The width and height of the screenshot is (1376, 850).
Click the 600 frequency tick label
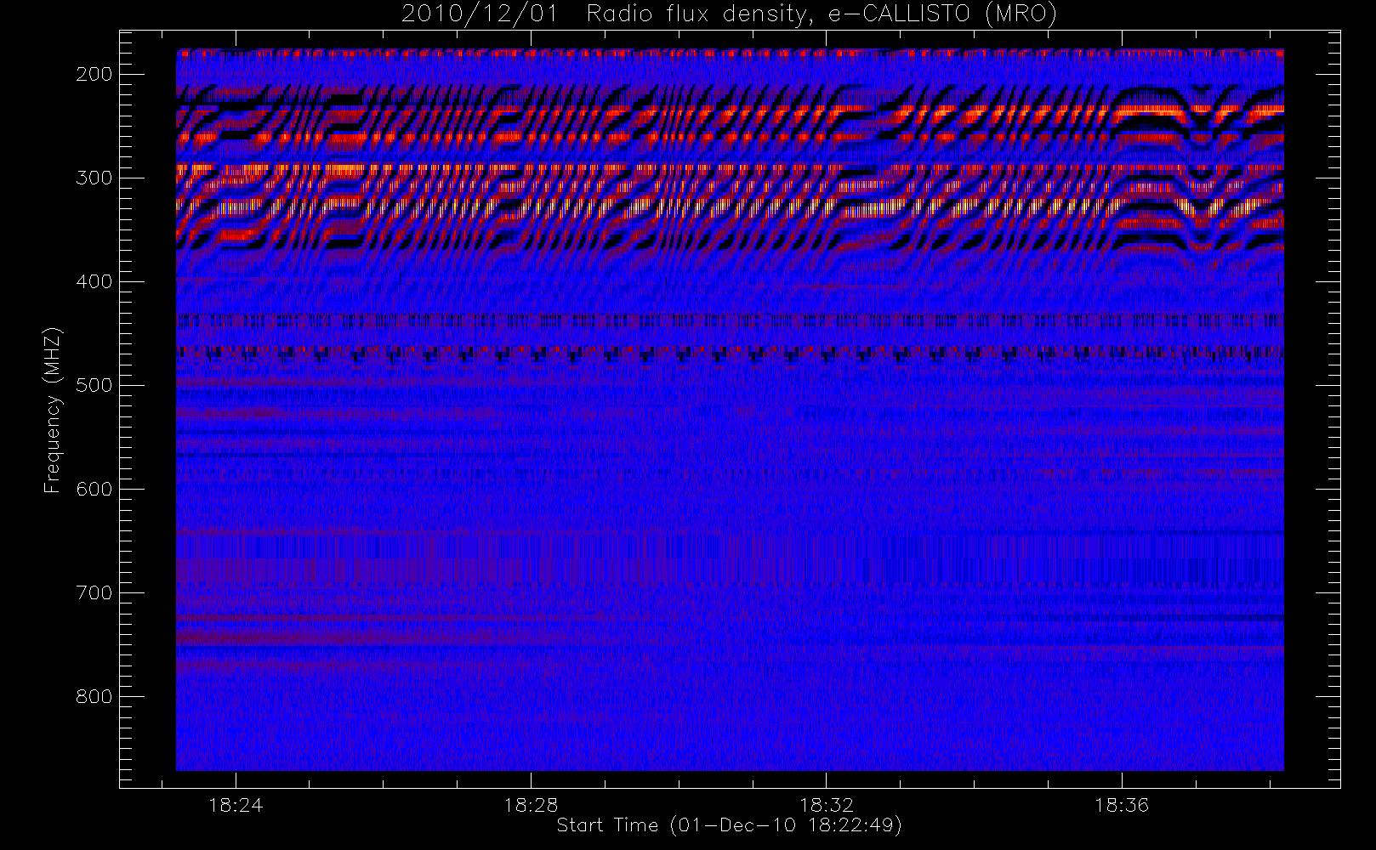[94, 489]
